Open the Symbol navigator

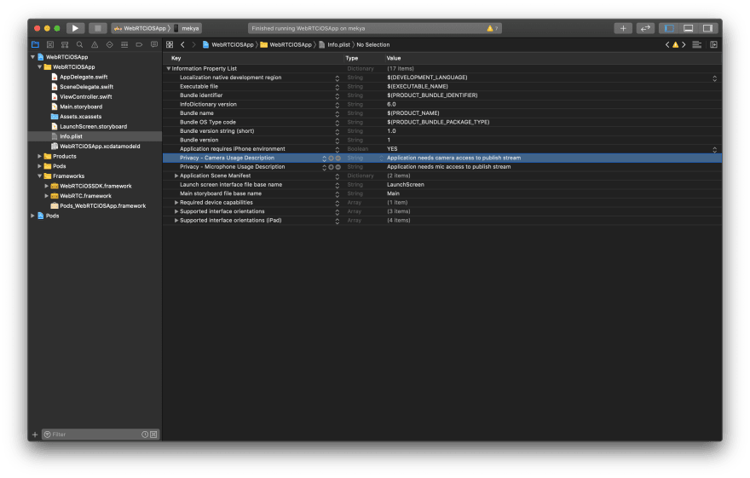pos(65,44)
